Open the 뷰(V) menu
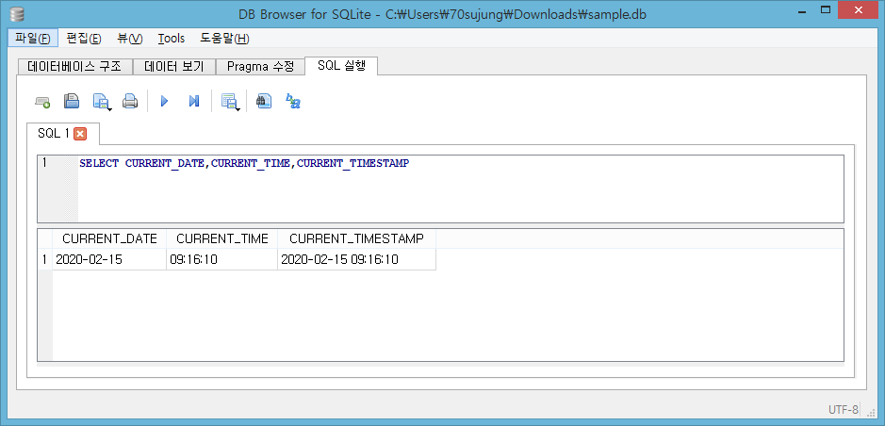Image resolution: width=885 pixels, height=426 pixels. coord(130,39)
